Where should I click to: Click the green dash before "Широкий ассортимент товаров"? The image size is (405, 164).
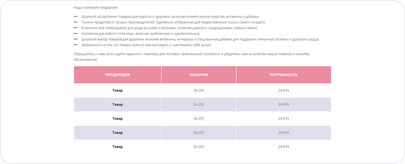[x=75, y=16]
